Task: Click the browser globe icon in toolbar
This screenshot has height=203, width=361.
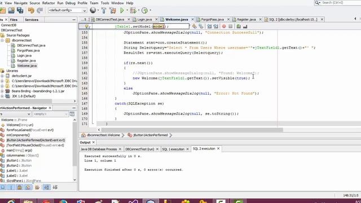Action: coord(93,10)
